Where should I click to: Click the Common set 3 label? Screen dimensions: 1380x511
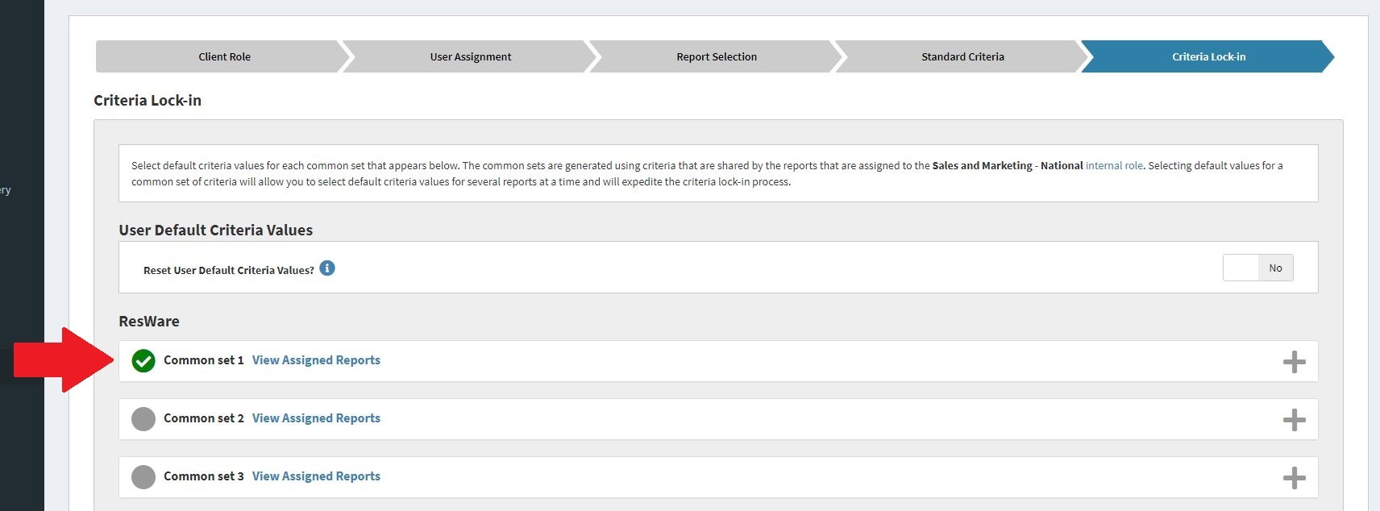point(203,476)
